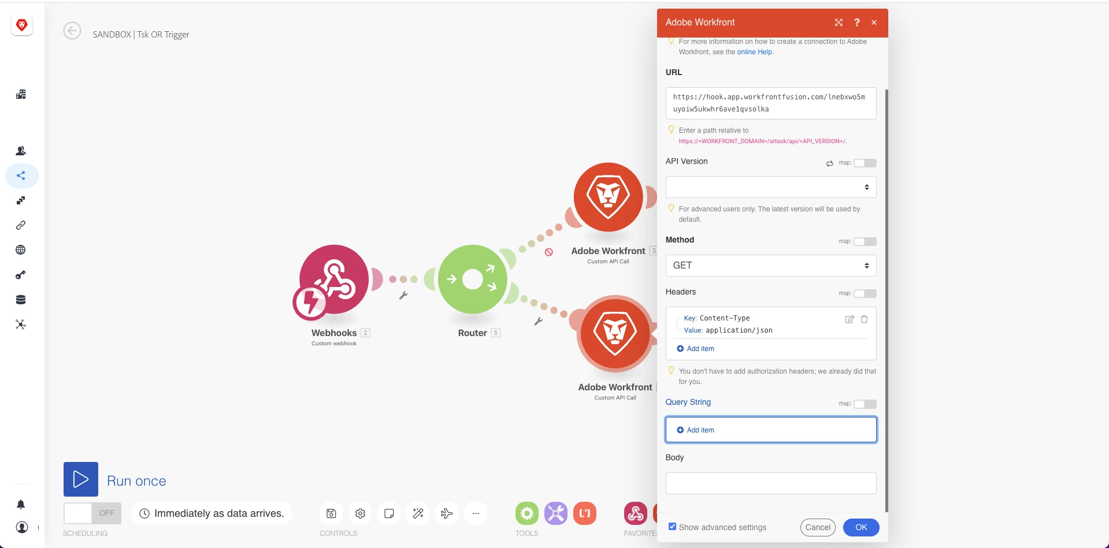This screenshot has height=548, width=1109.
Task: Toggle map switch for Method
Action: click(865, 242)
